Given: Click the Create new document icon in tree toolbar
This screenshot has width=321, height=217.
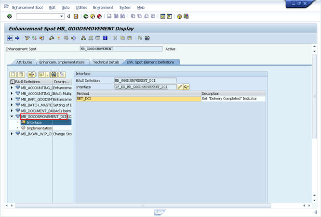Looking at the screenshot, I should pyautogui.click(x=13, y=74).
